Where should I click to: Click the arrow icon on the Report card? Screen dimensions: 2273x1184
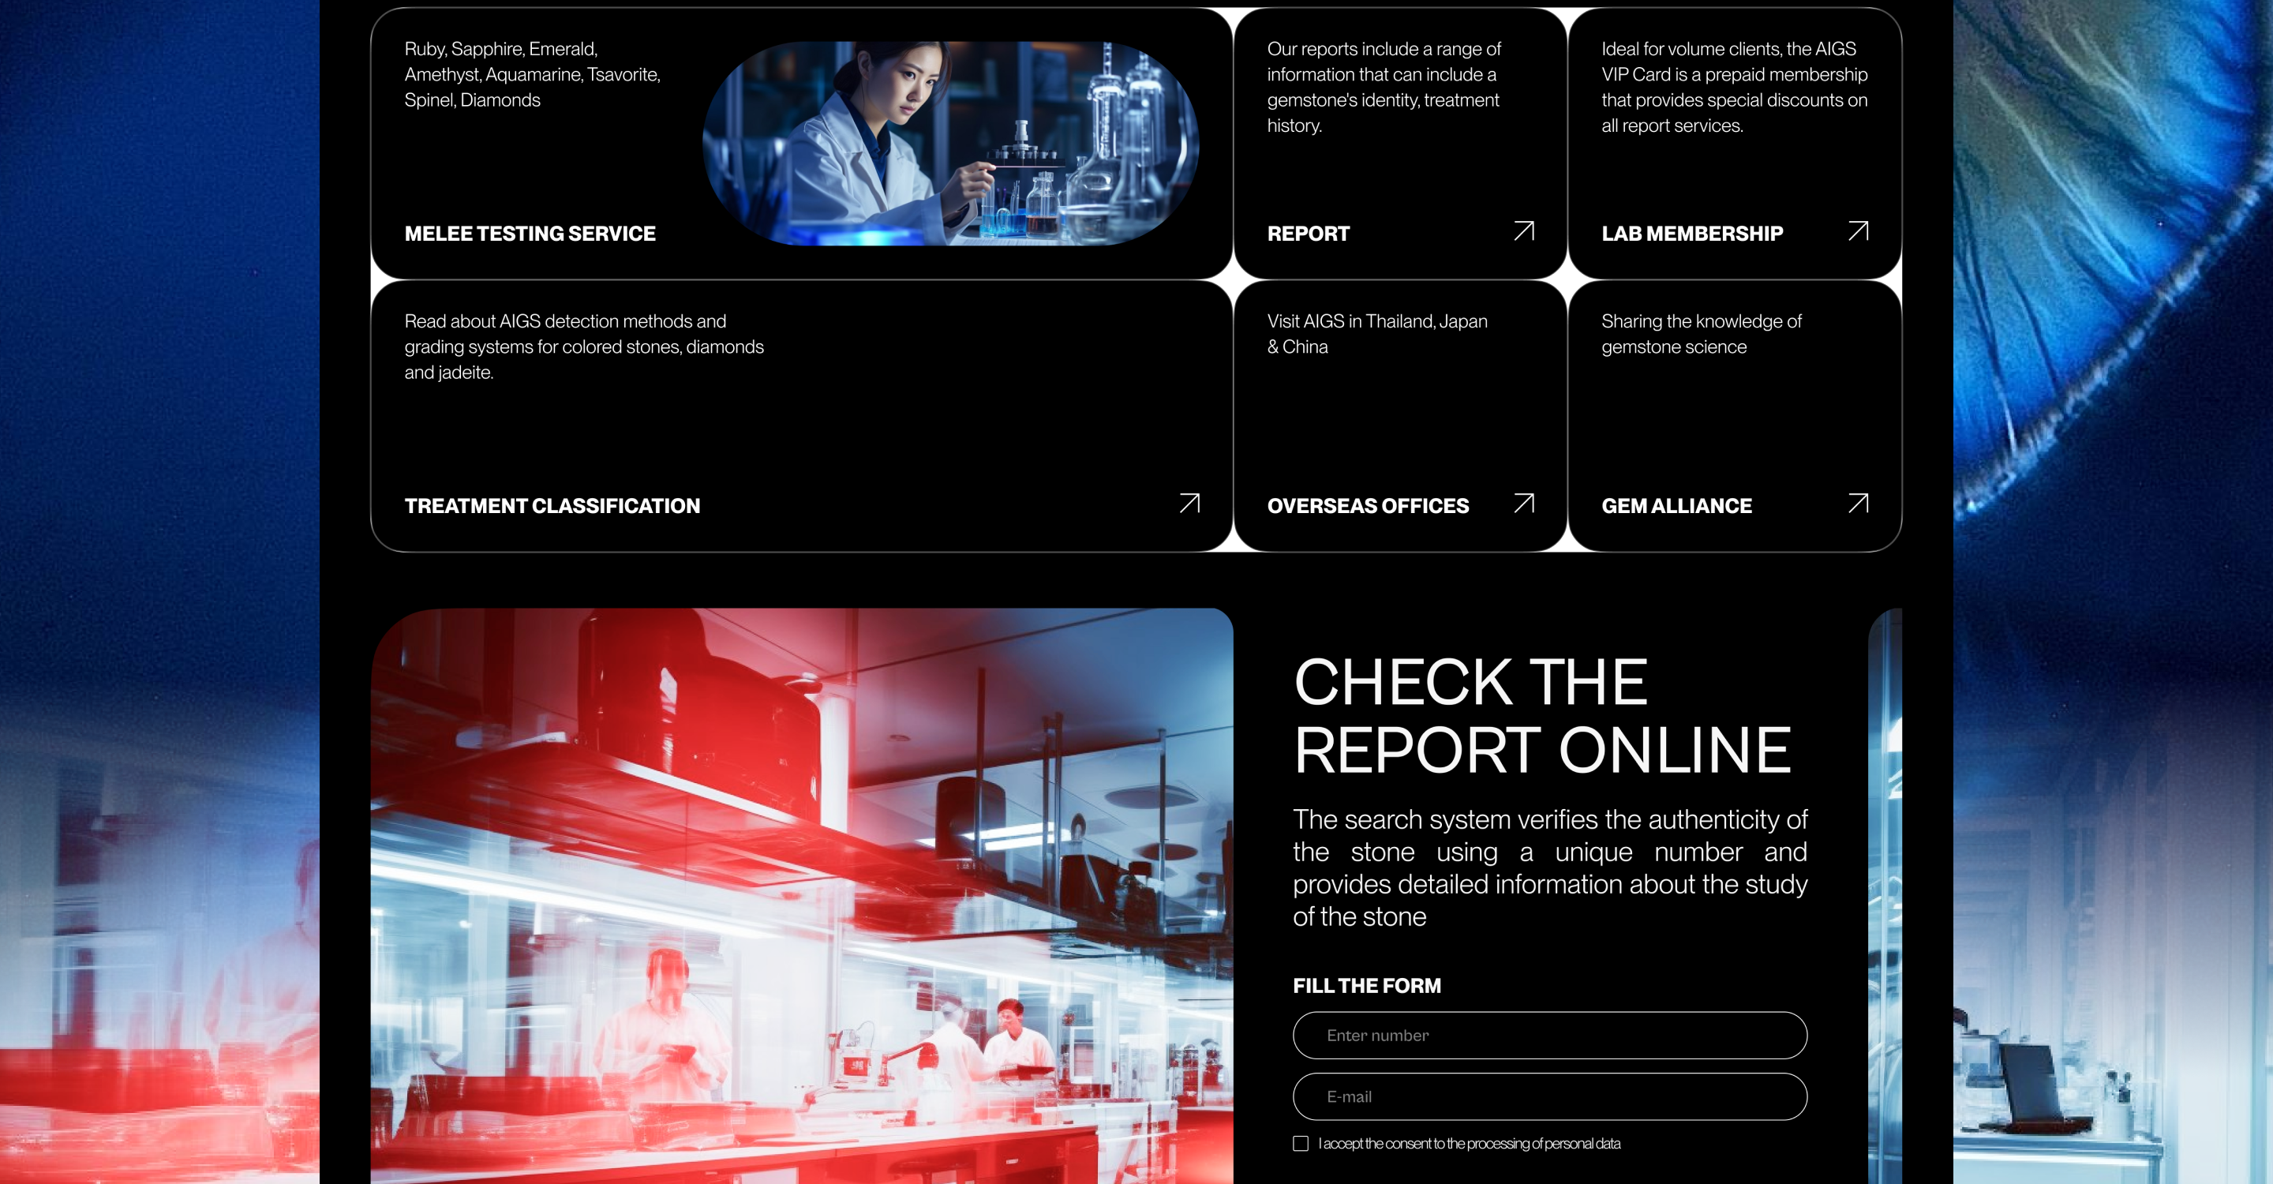coord(1524,231)
